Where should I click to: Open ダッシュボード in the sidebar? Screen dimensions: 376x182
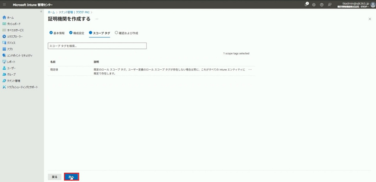pos(13,24)
